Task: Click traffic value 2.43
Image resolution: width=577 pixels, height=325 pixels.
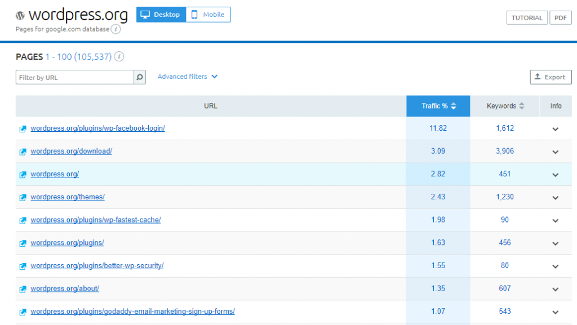Action: click(x=438, y=197)
